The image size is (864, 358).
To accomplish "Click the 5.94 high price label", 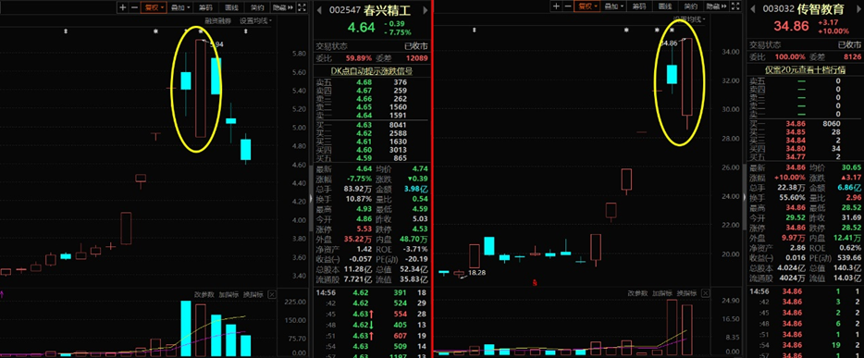I will tap(216, 43).
